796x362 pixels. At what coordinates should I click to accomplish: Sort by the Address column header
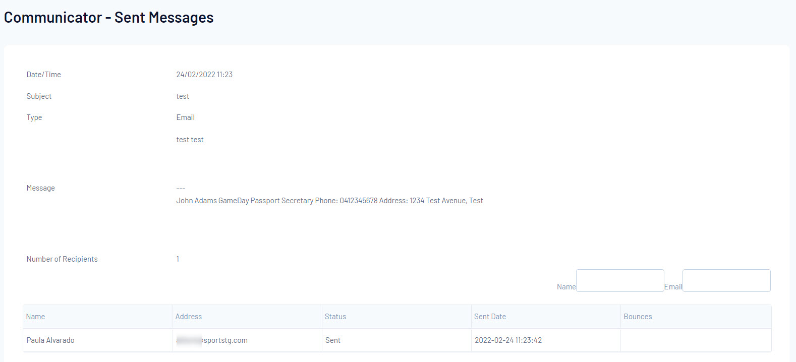click(247, 317)
